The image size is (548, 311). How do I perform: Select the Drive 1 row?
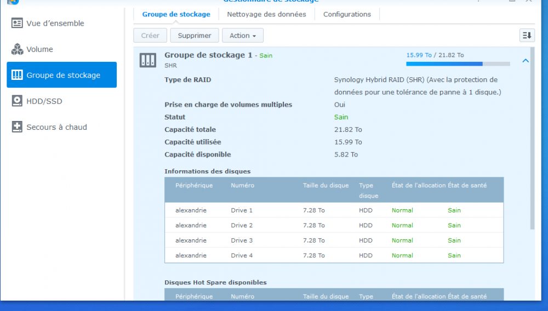334,210
